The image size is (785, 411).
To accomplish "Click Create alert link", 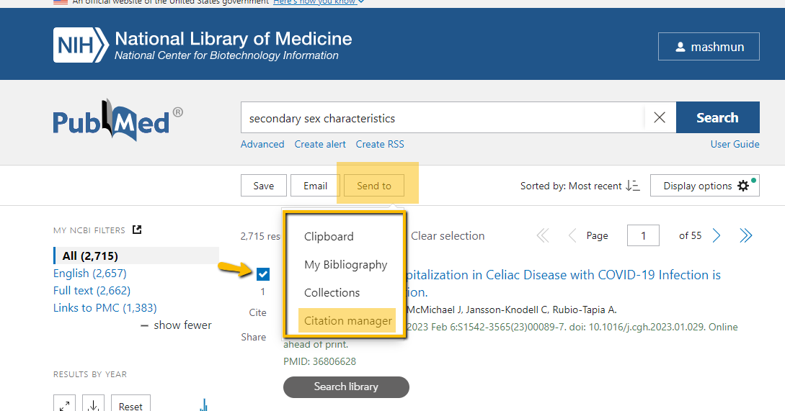I will coord(320,144).
